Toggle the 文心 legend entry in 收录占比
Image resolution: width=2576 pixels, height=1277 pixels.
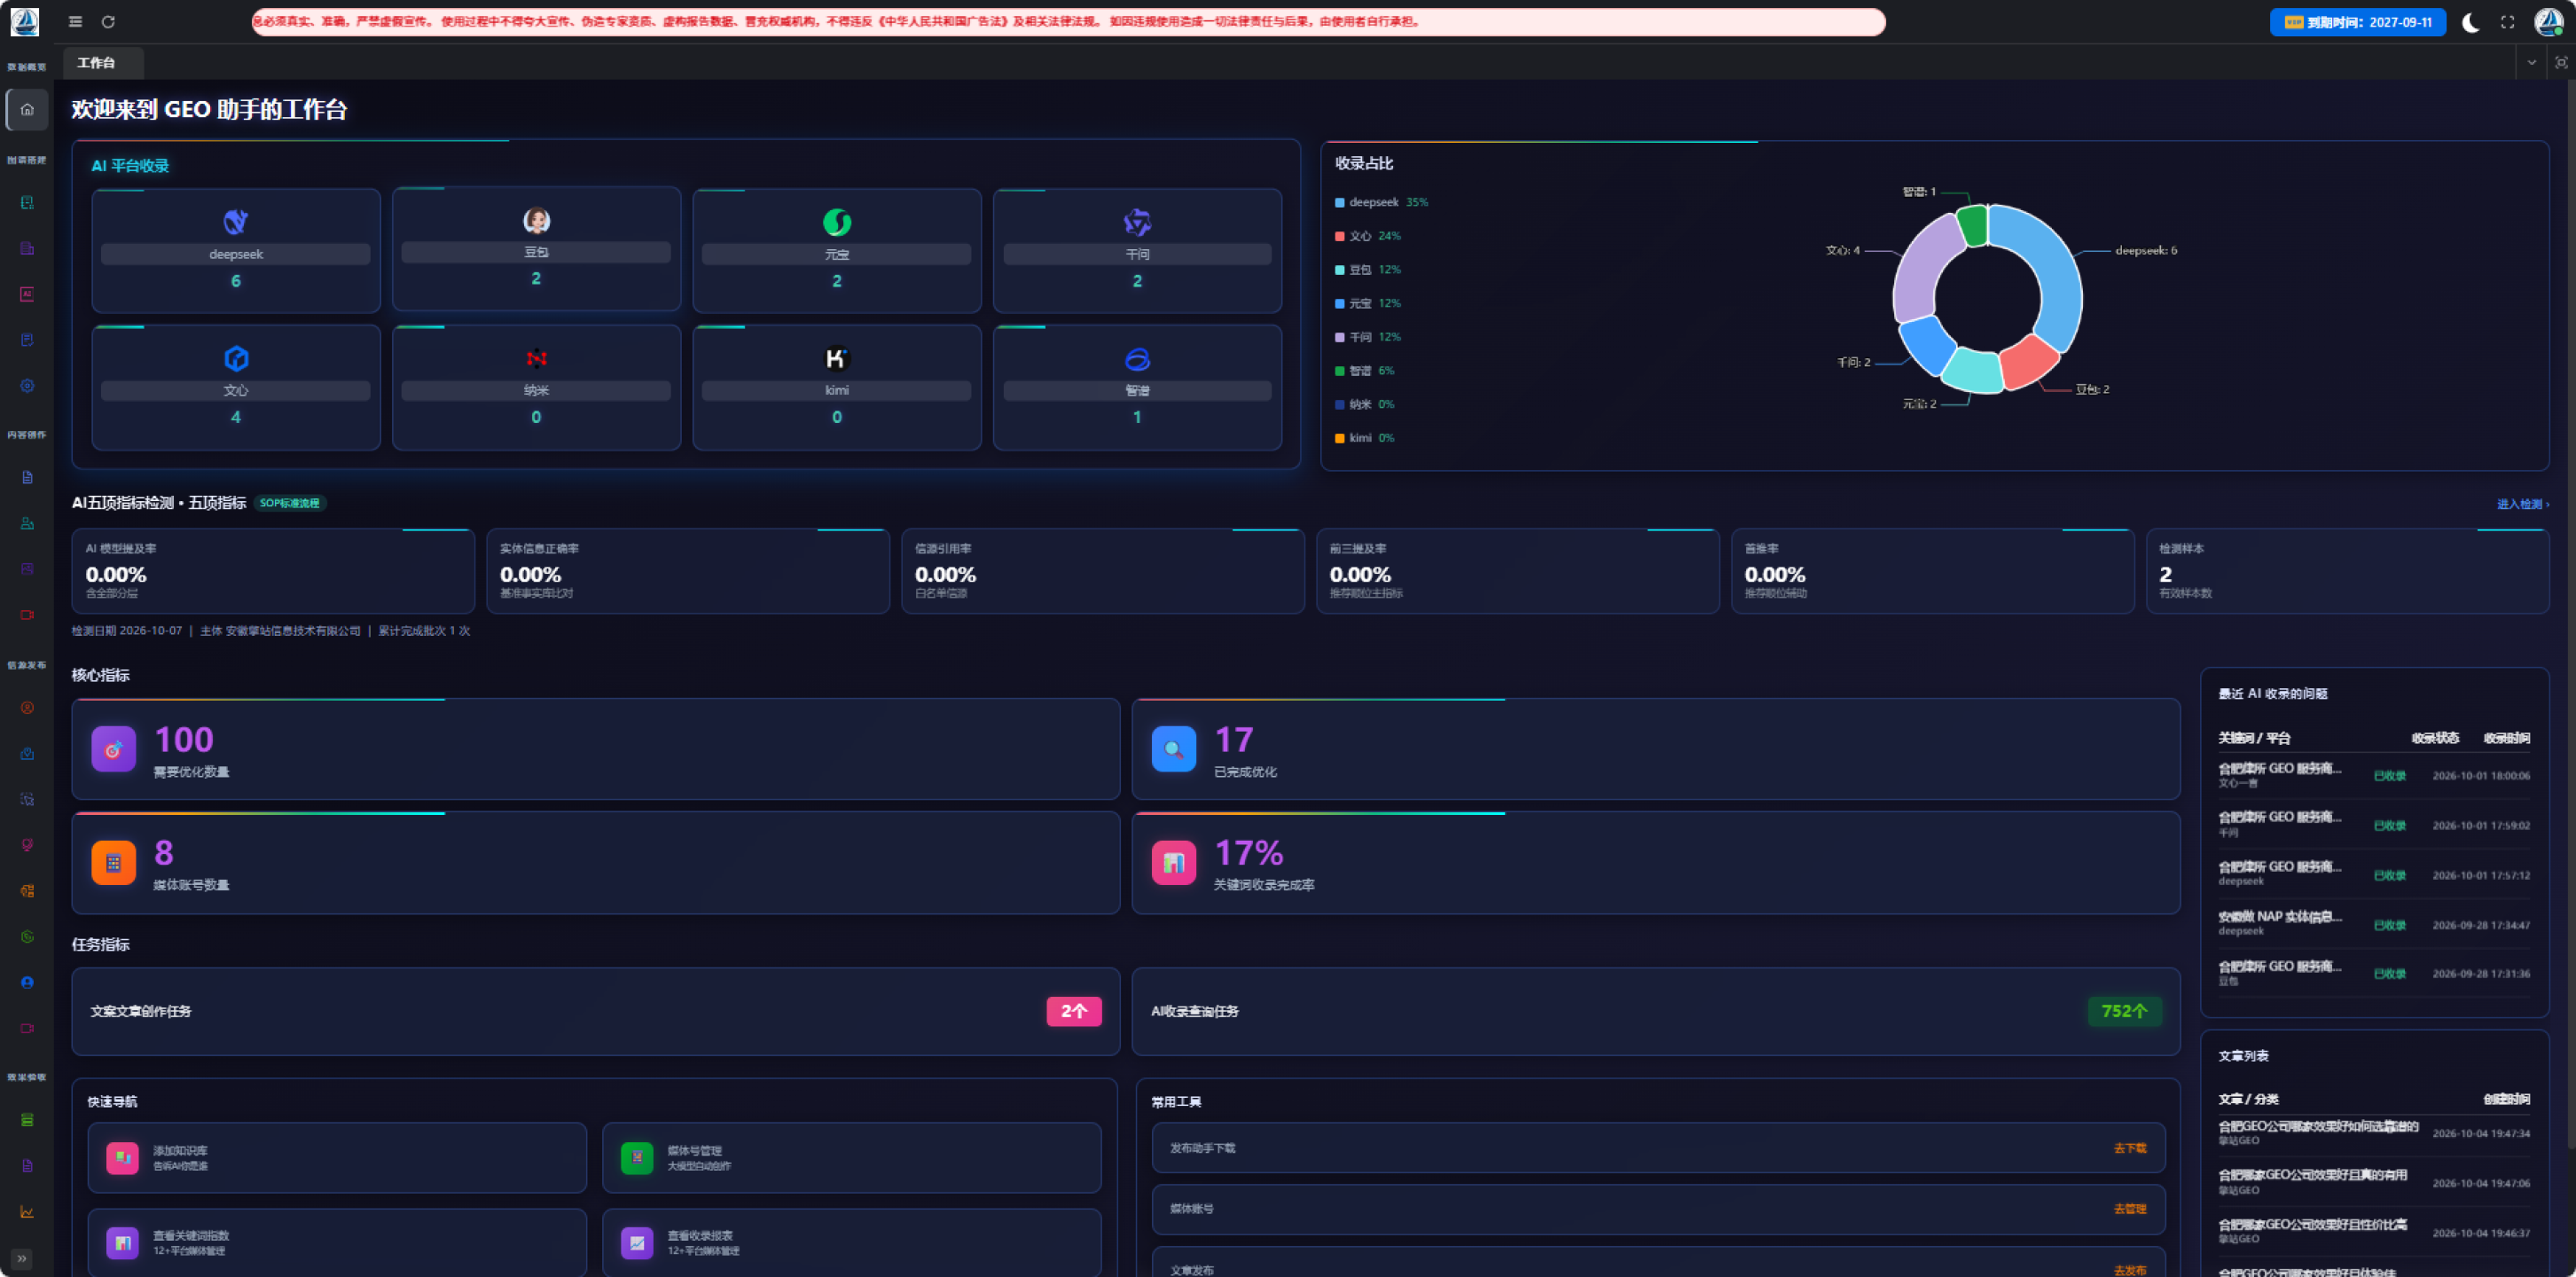click(1367, 236)
